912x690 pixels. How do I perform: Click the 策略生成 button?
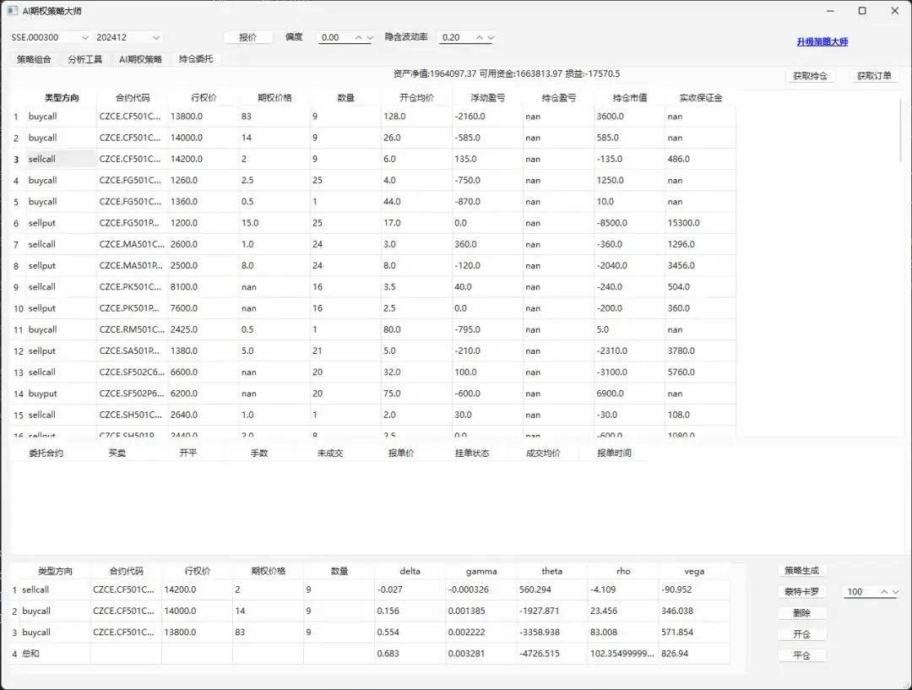tap(801, 570)
